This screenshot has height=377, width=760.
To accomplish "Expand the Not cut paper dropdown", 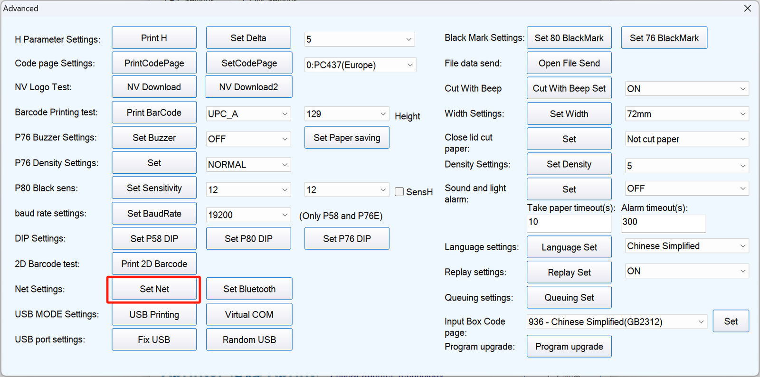I will [x=687, y=139].
